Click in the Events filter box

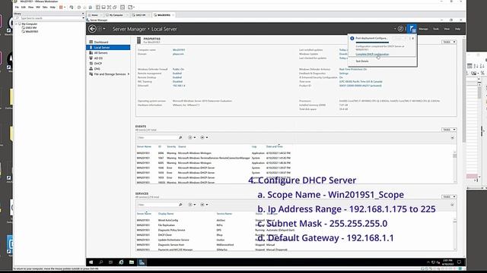pyautogui.click(x=158, y=137)
